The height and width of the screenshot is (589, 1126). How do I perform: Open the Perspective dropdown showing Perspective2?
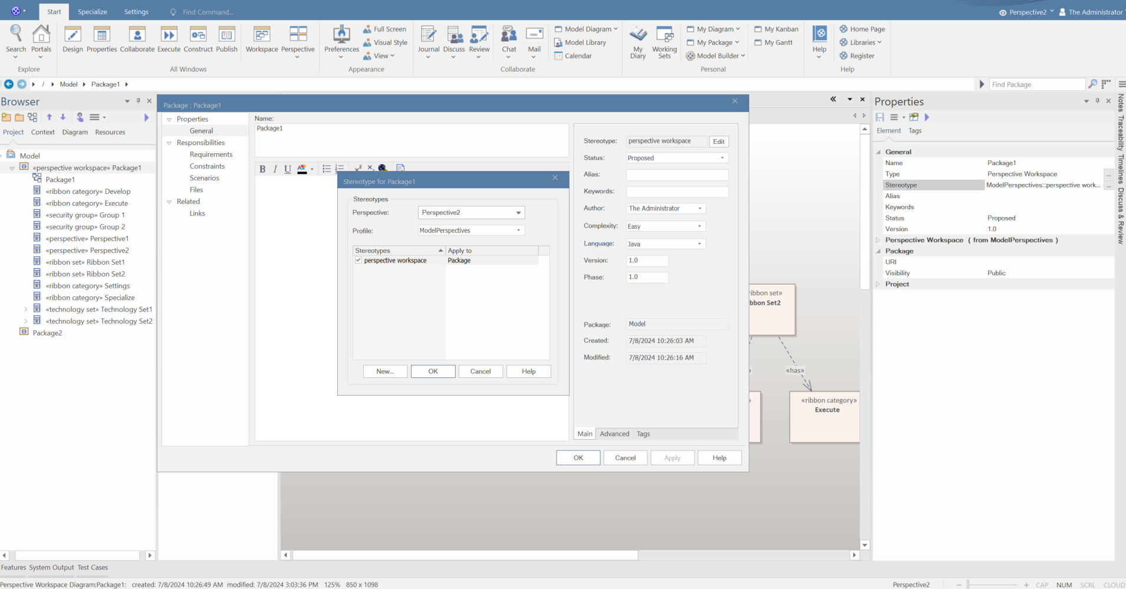(471, 212)
